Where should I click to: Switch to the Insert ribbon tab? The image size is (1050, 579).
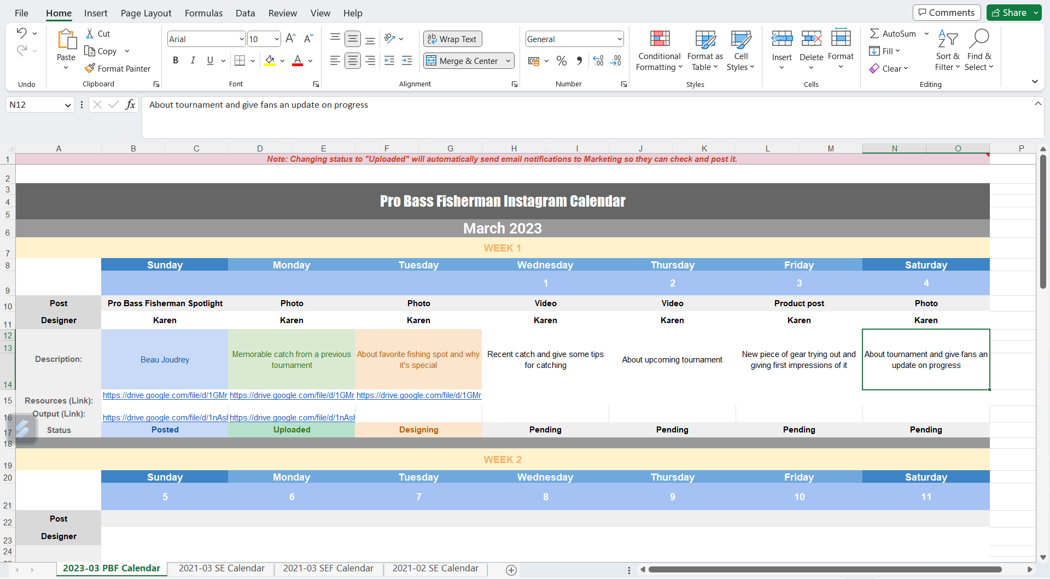[96, 13]
